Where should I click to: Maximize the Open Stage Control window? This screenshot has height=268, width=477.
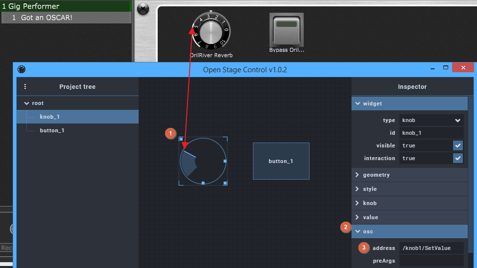tap(446, 68)
